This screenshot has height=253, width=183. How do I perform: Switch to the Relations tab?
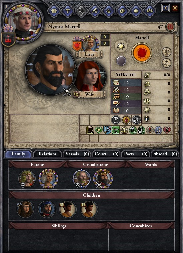click(47, 154)
